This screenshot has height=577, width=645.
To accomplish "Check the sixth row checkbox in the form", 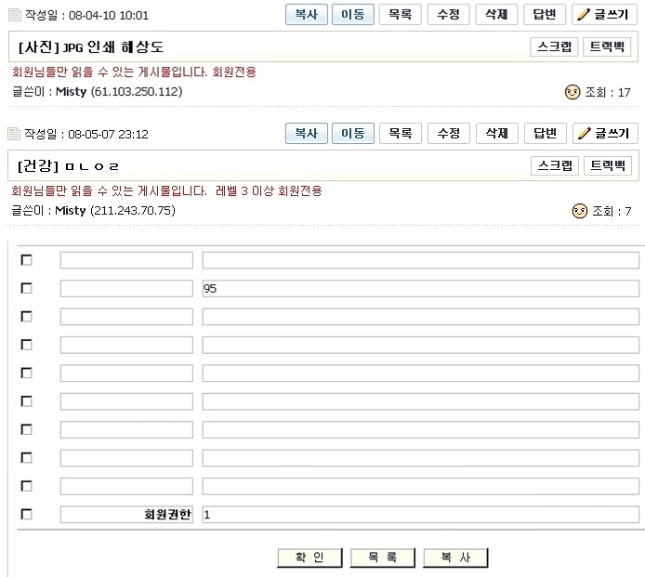I will pyautogui.click(x=26, y=401).
